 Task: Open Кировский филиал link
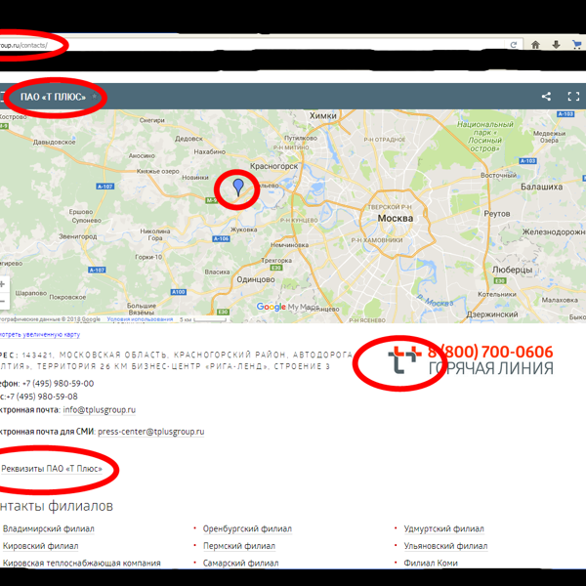click(41, 546)
